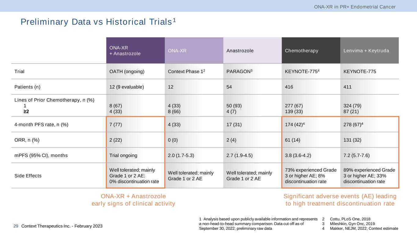The width and height of the screenshot is (417, 235).
Task: Click the '3.8 (3.6-4.2)' mPFS value
Action: [x=298, y=155]
